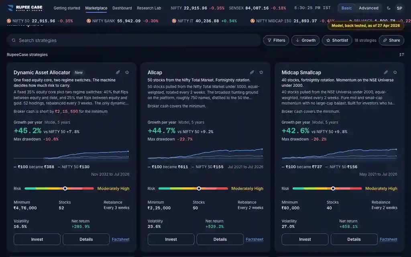The width and height of the screenshot is (411, 257).
Task: View Details of Midcap Smallcap
Action: [x=354, y=239]
